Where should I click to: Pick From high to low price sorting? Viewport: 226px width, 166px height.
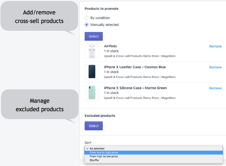point(104,156)
